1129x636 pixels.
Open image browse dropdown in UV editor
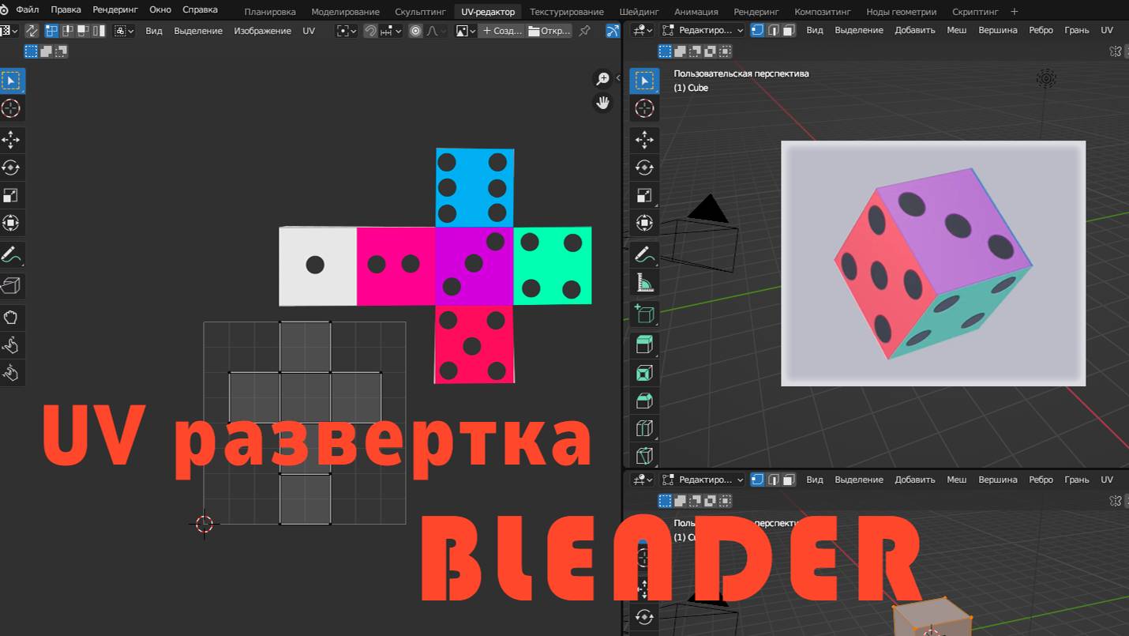[466, 31]
